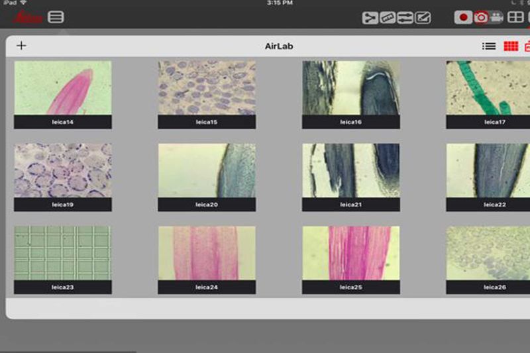Click the Leica logo
This screenshot has width=530, height=353.
tap(28, 17)
